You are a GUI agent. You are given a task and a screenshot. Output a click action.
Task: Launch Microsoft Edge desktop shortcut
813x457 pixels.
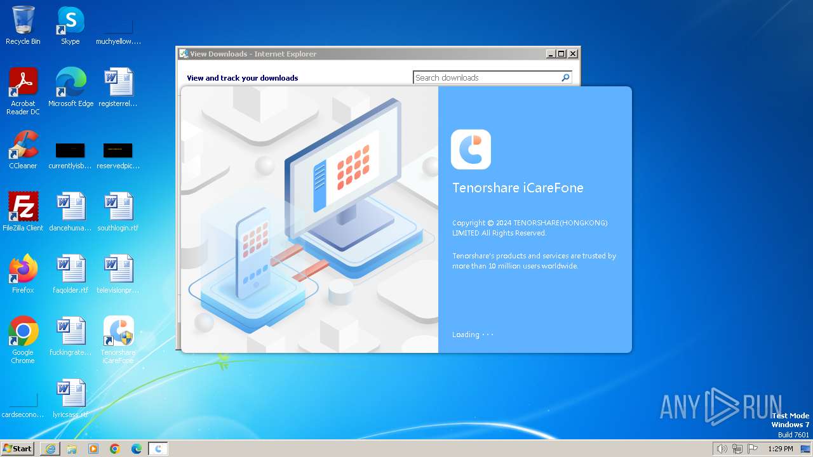pyautogui.click(x=71, y=88)
